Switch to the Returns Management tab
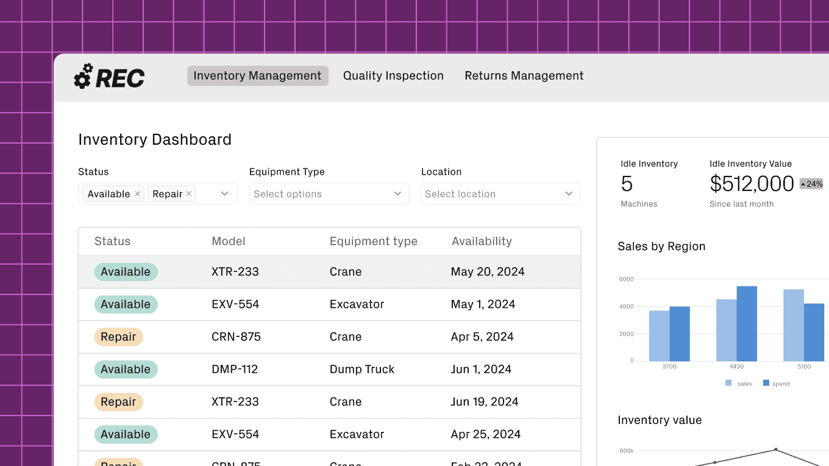The height and width of the screenshot is (466, 829). [524, 75]
